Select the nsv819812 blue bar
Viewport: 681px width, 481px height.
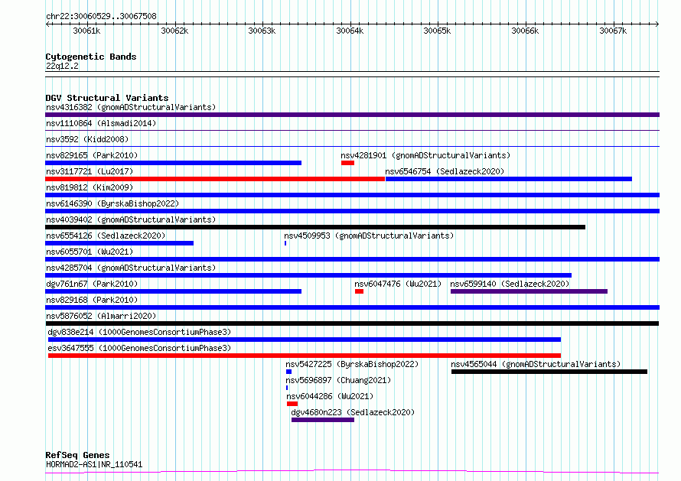point(352,195)
